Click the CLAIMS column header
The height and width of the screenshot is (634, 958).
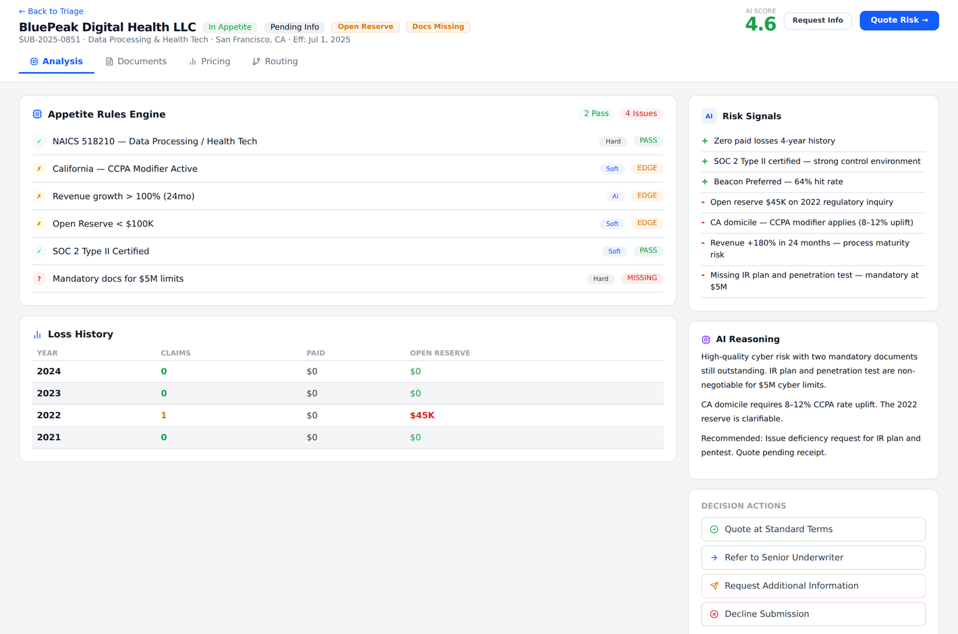pos(175,353)
